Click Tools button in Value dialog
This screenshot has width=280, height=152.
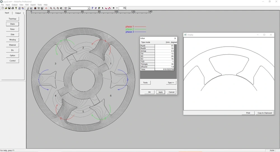point(145,83)
